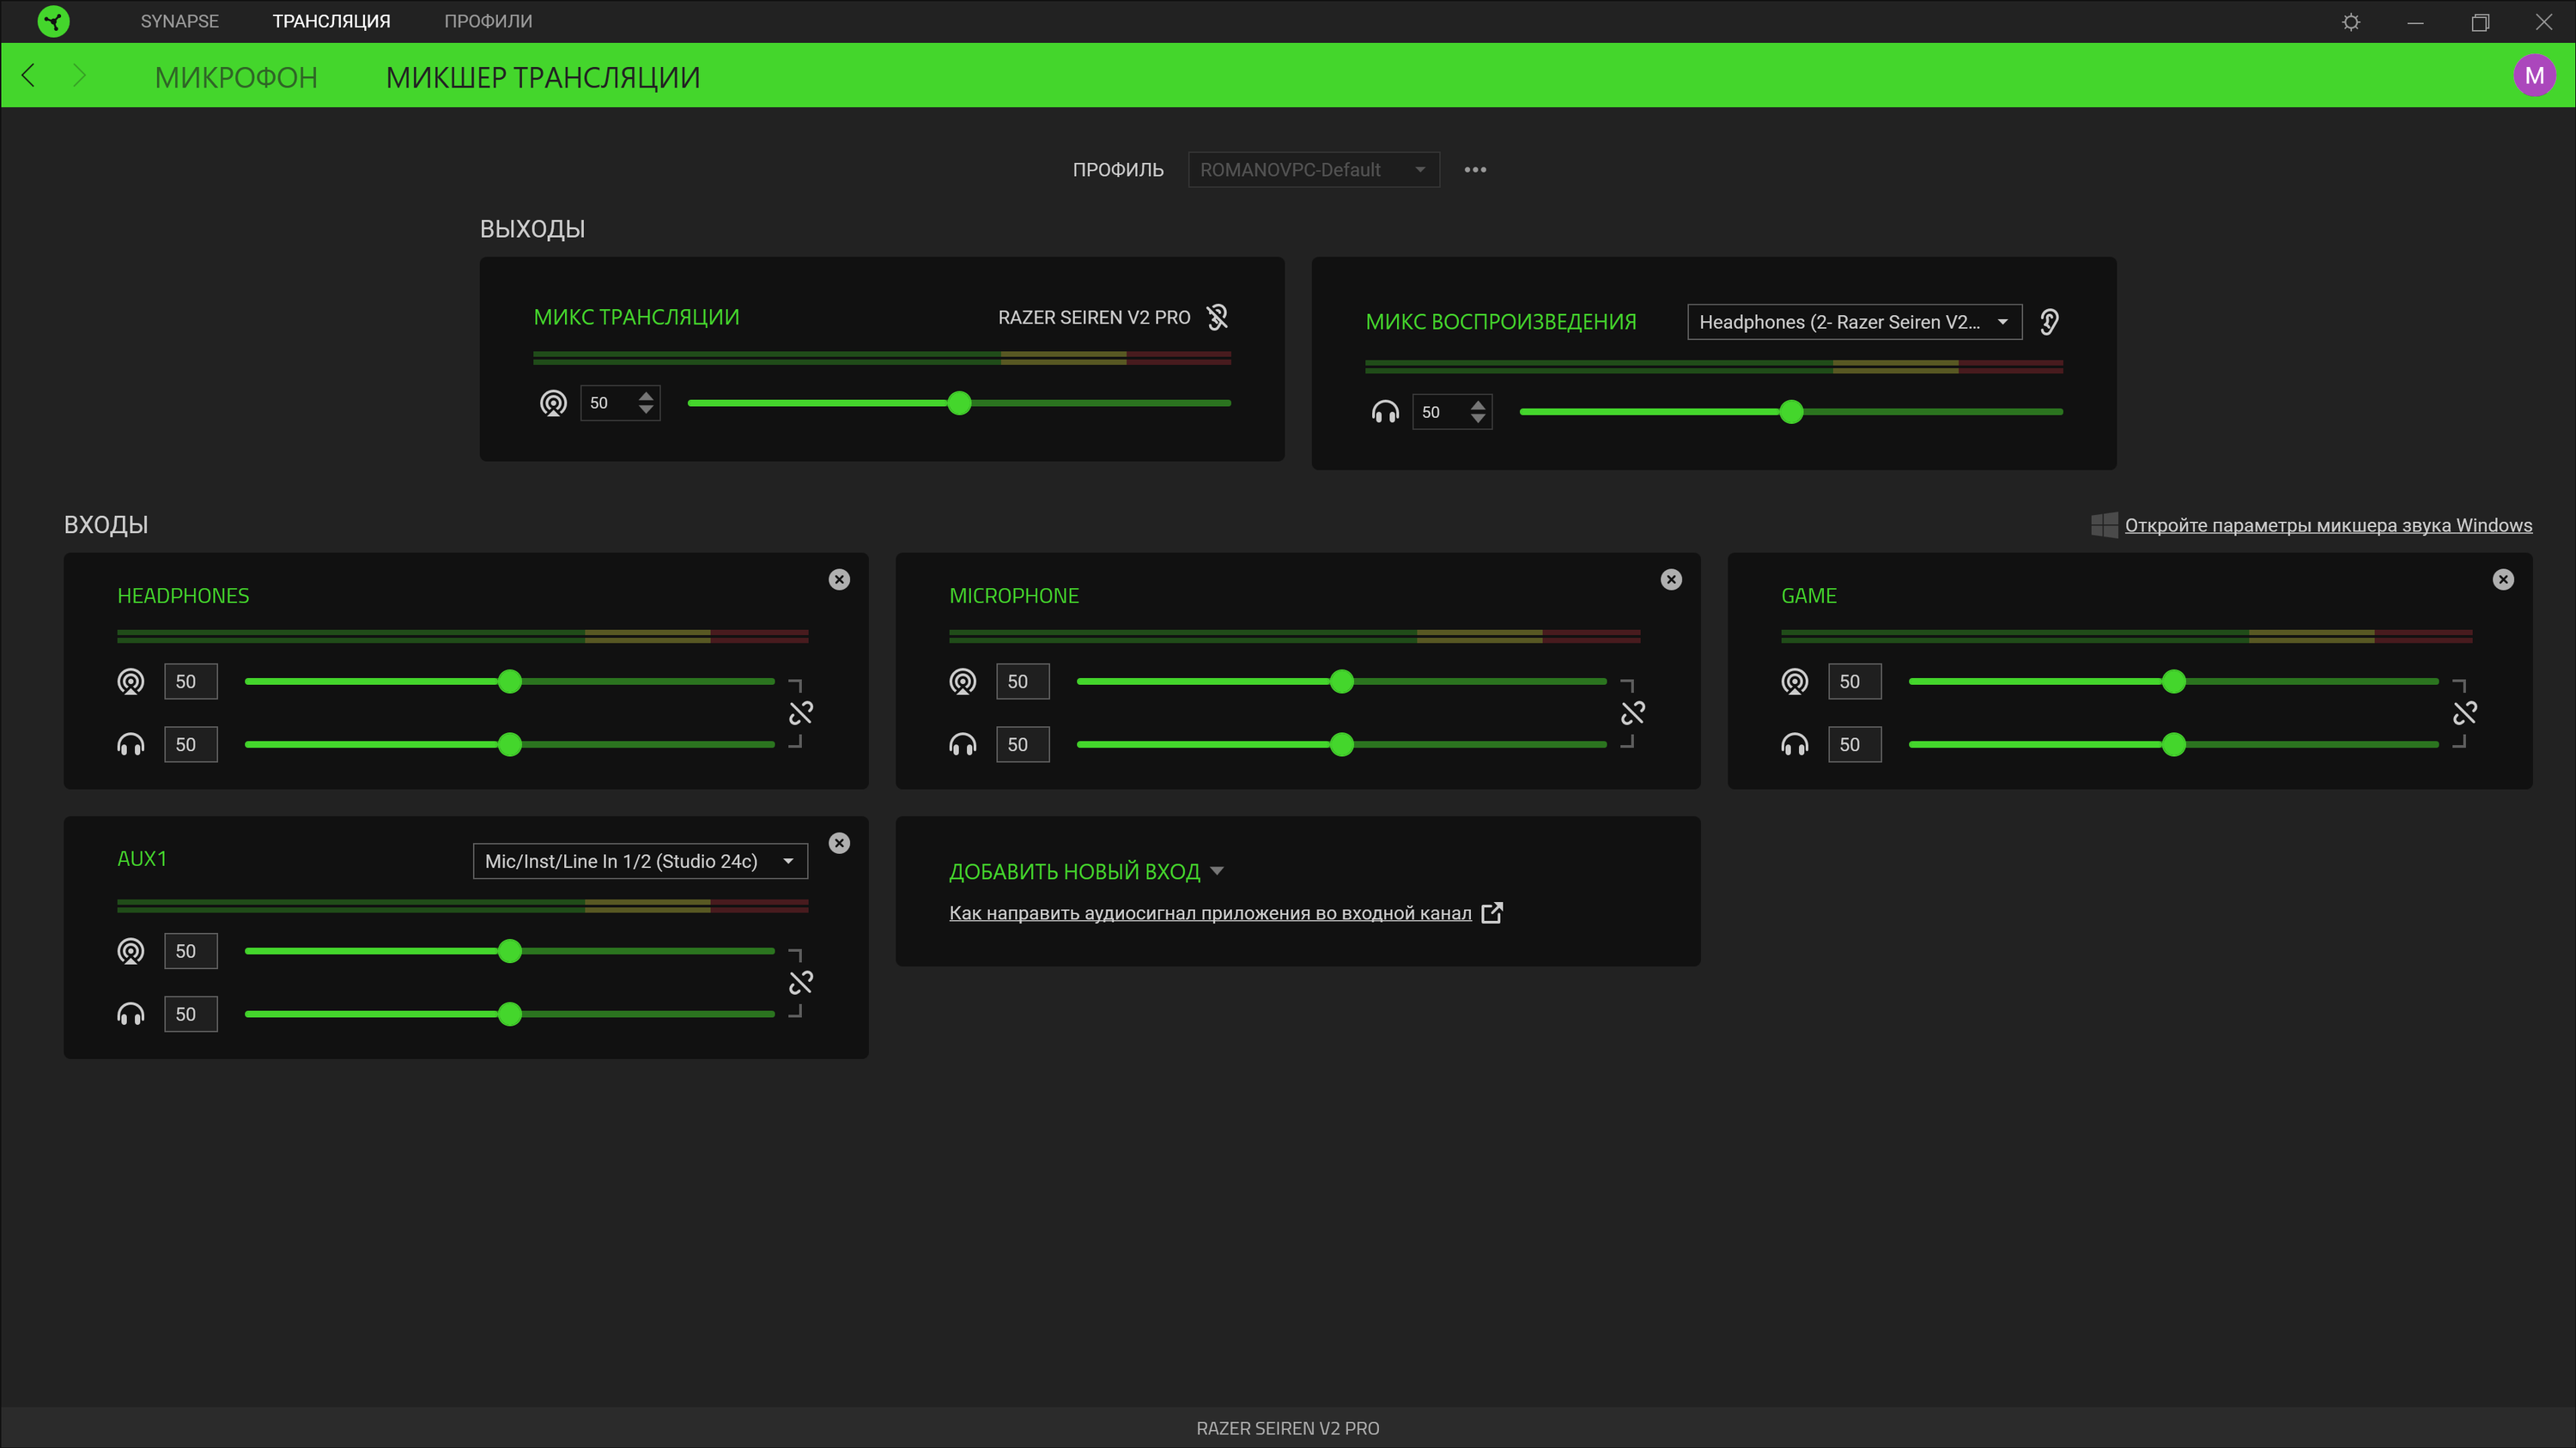Remove the GAME input channel
This screenshot has height=1448, width=2576.
tap(2502, 579)
